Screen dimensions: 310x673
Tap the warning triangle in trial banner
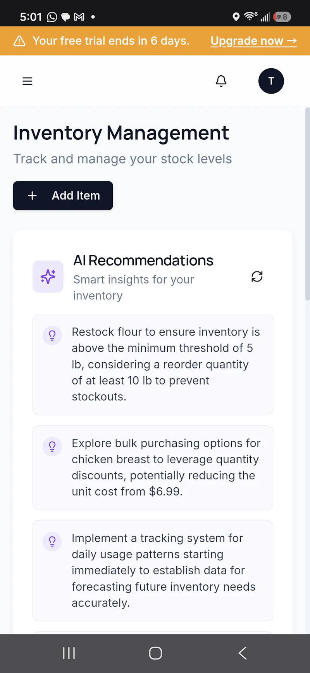19,41
